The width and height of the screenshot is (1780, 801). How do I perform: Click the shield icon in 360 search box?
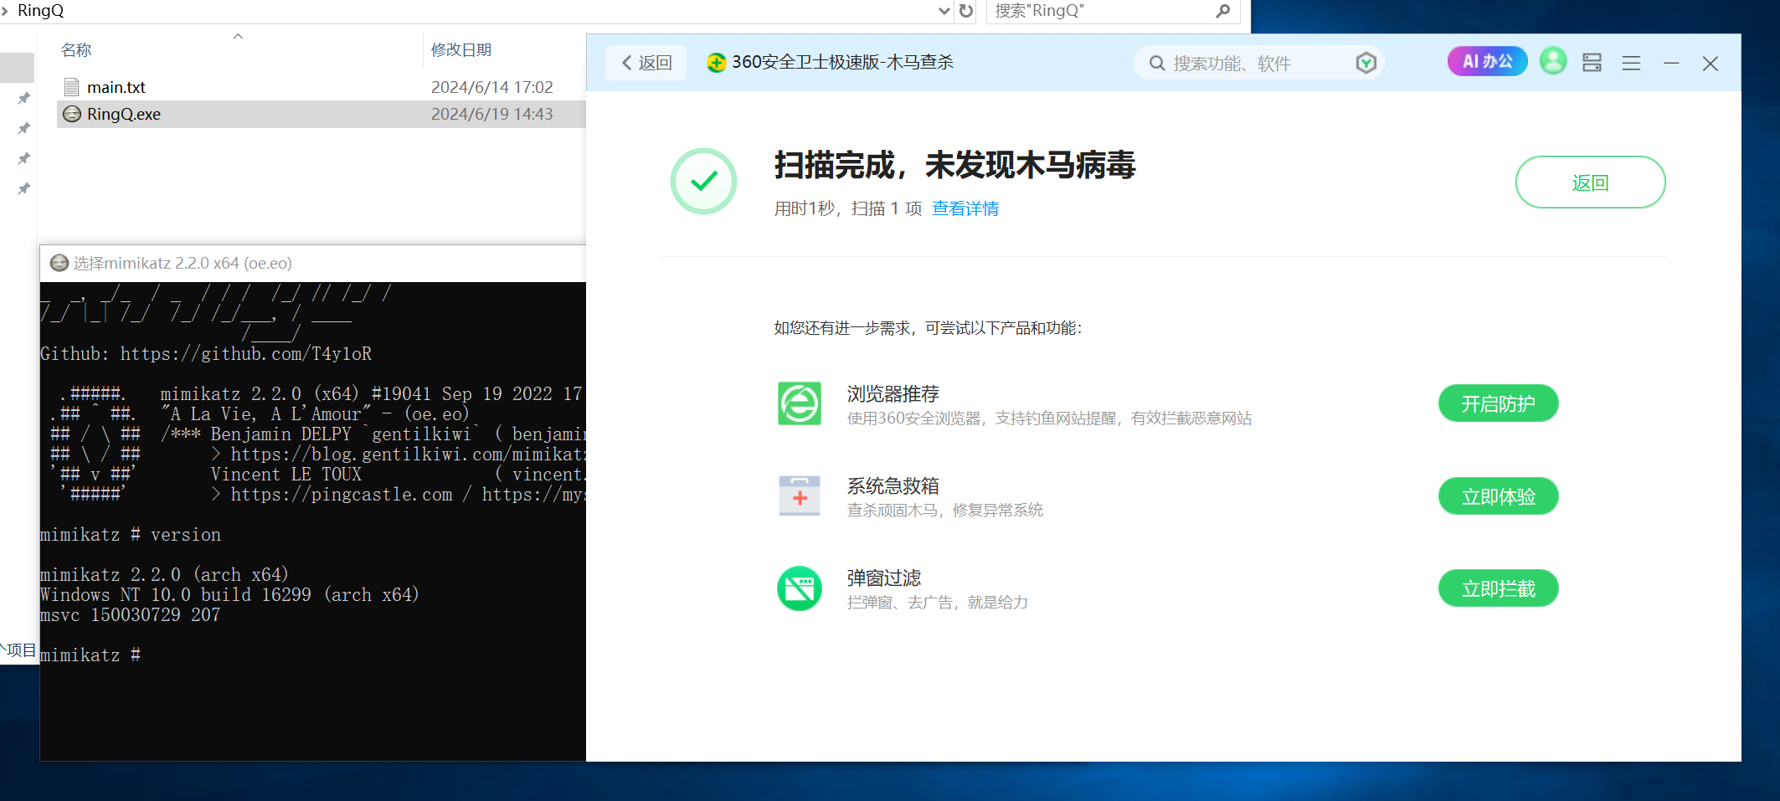1366,63
